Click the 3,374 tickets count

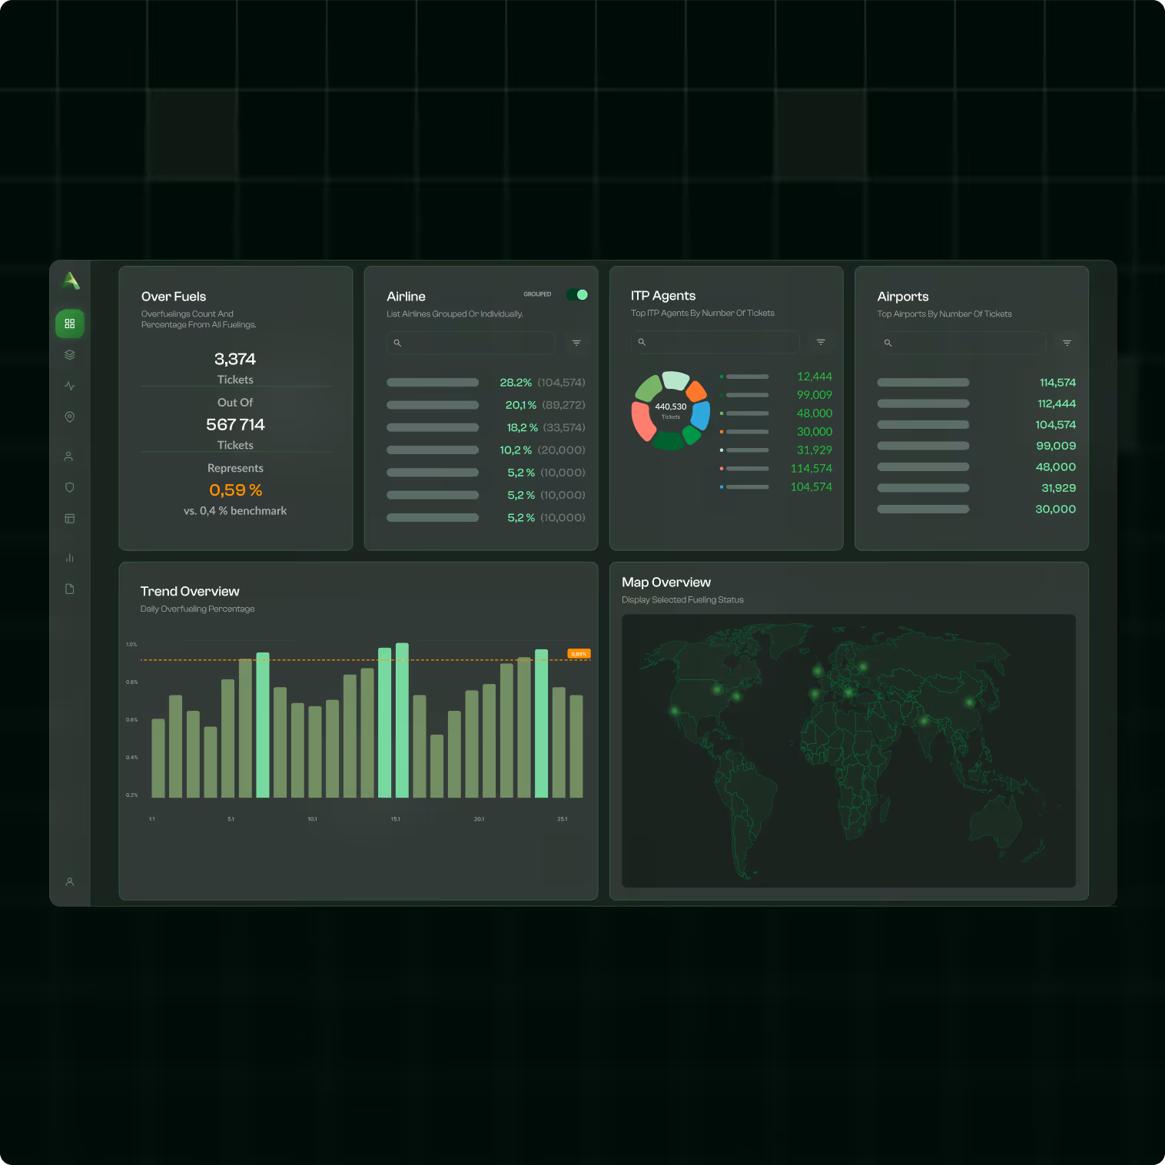[x=235, y=359]
